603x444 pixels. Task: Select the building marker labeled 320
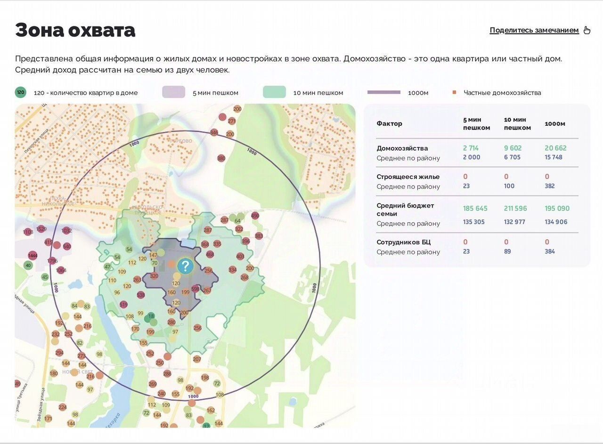point(154,276)
